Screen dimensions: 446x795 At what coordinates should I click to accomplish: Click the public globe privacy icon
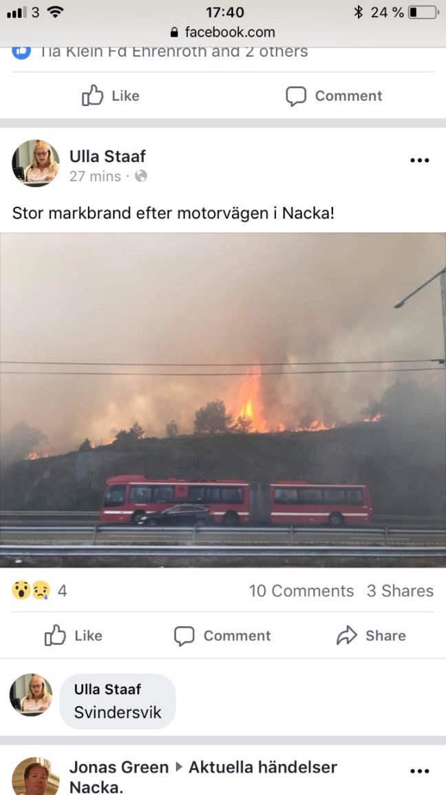pos(141,176)
